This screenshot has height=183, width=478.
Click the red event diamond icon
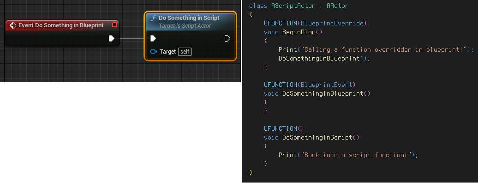click(13, 25)
